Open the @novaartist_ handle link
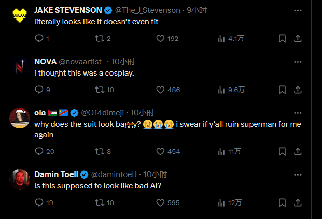322x219 pixels. click(81, 61)
